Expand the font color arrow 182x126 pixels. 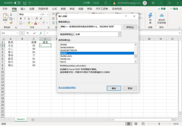tap(39, 23)
